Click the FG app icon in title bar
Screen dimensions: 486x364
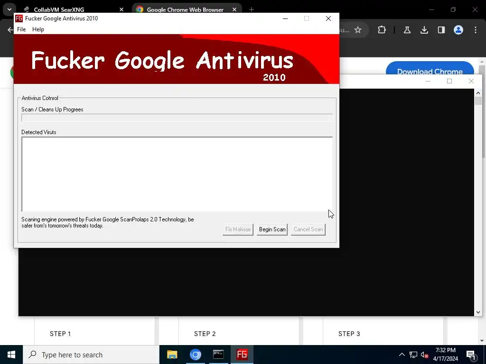pyautogui.click(x=19, y=18)
